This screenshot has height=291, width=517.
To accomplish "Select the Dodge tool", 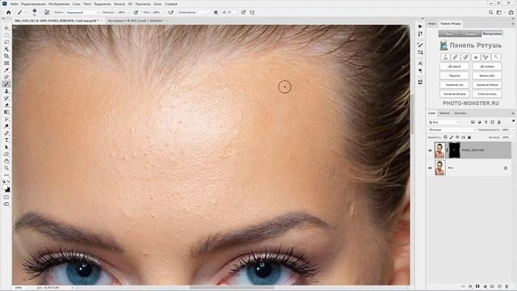I will coord(6,126).
